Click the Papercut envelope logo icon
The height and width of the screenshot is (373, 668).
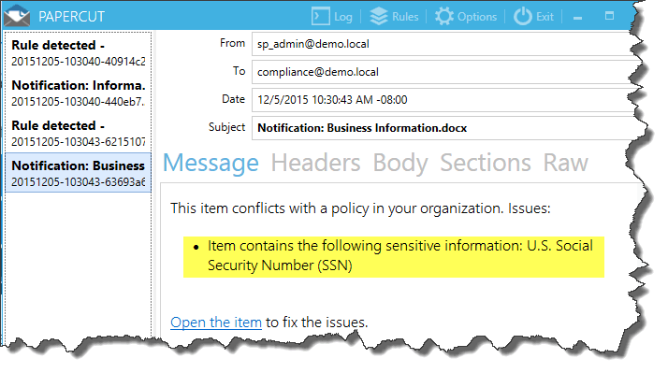[x=17, y=15]
